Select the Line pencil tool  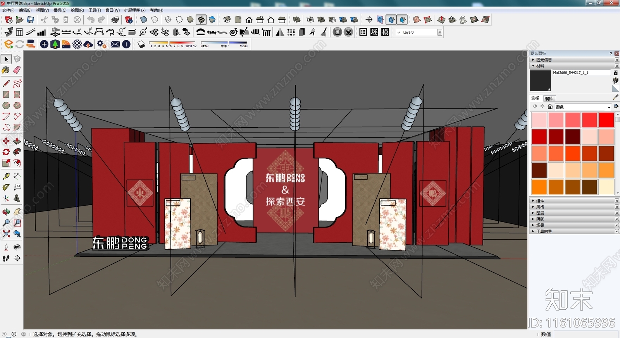point(6,83)
